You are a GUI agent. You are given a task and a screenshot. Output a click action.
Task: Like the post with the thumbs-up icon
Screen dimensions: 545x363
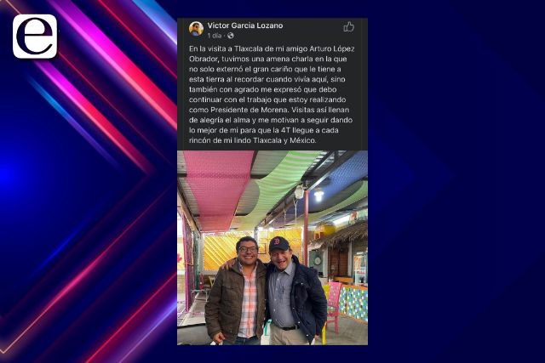[348, 26]
